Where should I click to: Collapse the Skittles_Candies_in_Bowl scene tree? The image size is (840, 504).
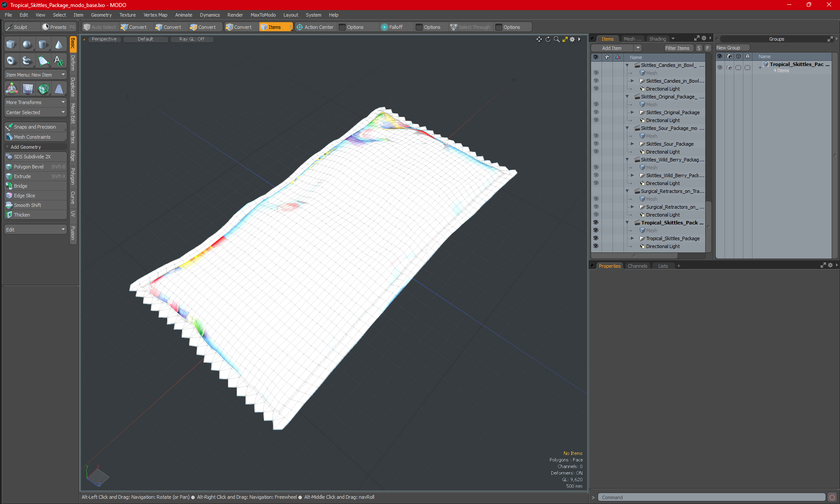click(x=627, y=65)
